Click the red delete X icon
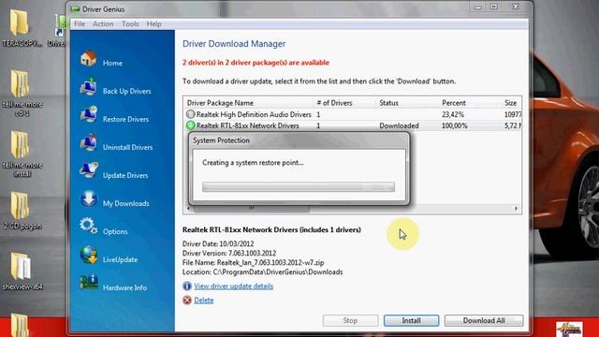The height and width of the screenshot is (337, 599). coord(187,300)
